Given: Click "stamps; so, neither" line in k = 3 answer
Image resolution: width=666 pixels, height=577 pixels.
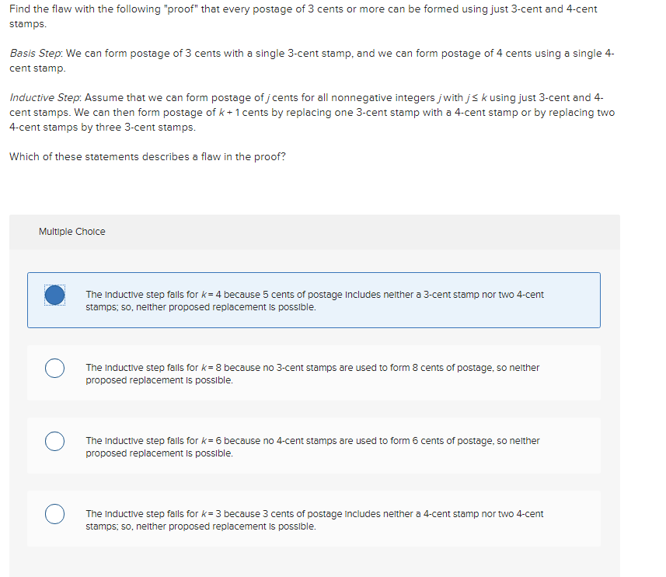Looking at the screenshot, I should pyautogui.click(x=201, y=526).
